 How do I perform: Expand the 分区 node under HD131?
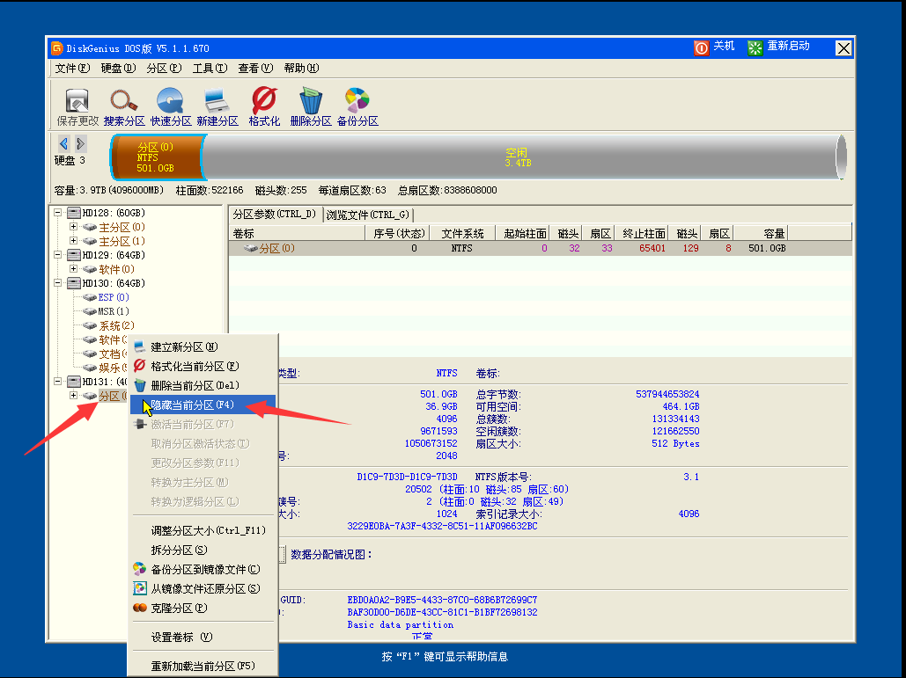pyautogui.click(x=73, y=395)
